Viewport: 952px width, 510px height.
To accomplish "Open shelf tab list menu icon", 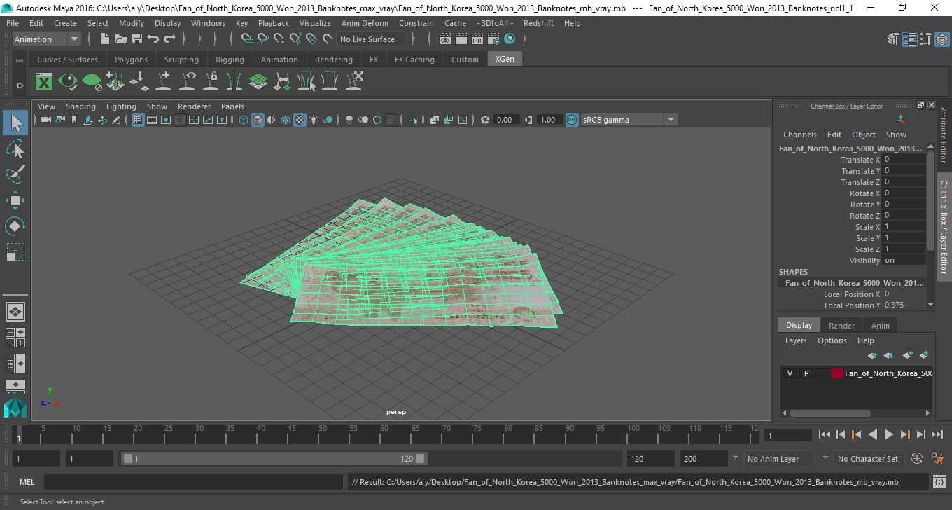I will [x=20, y=61].
